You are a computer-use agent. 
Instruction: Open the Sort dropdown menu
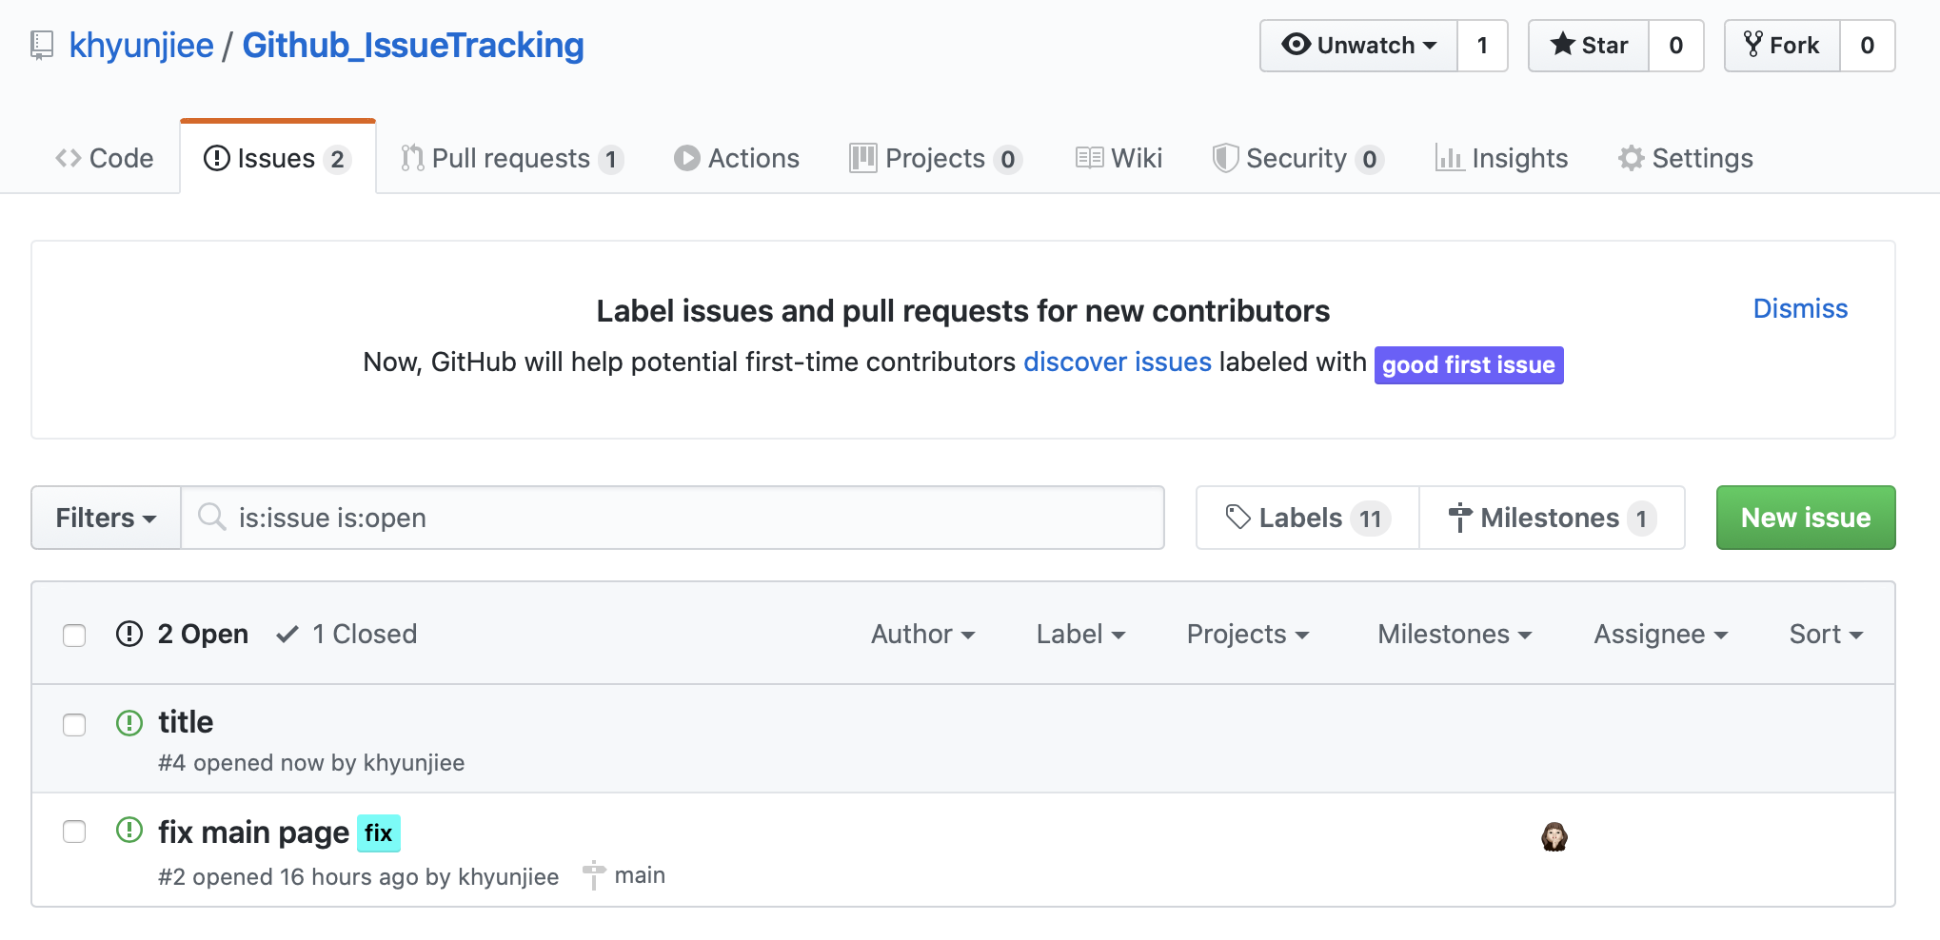(x=1825, y=635)
